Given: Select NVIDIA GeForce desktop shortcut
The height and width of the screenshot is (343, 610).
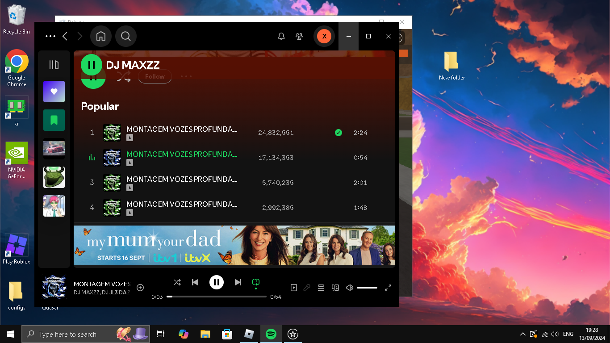Looking at the screenshot, I should click(x=17, y=161).
